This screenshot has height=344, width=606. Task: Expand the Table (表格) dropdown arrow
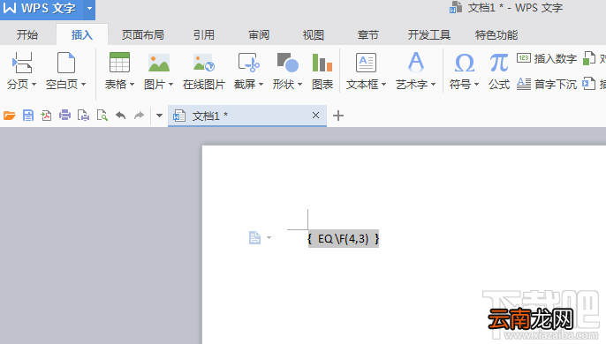[x=133, y=84]
